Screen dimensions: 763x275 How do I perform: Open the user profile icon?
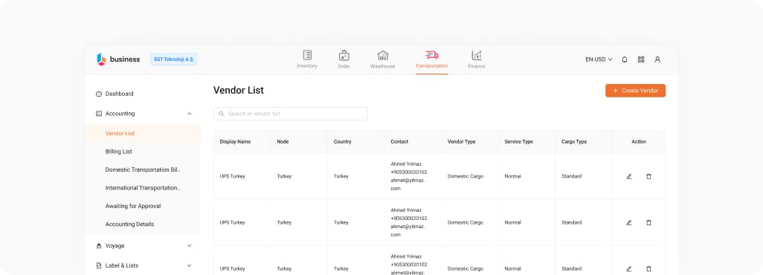coord(657,59)
